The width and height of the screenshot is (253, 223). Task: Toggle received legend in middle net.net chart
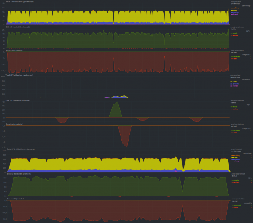pos(236,130)
